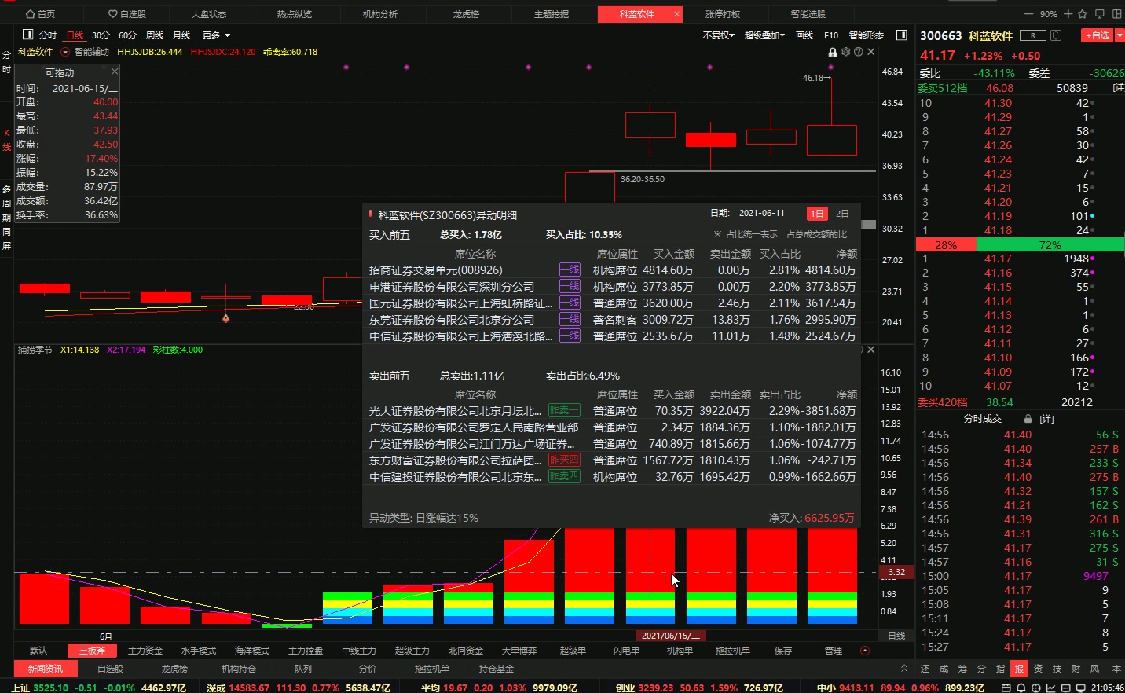Select the 默认 indicator tab

[x=38, y=651]
